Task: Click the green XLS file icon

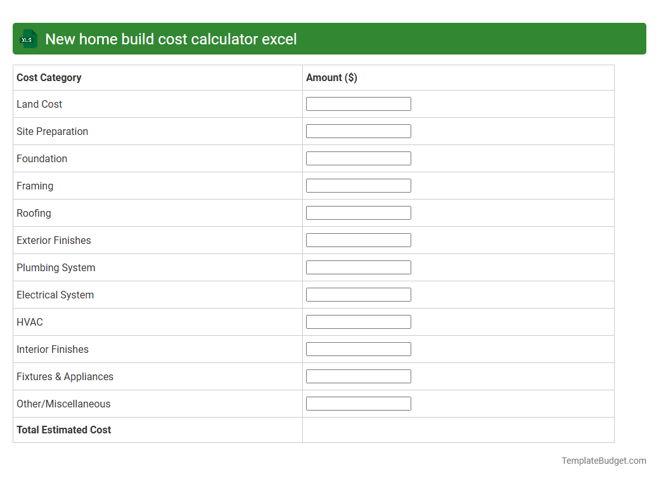Action: (x=28, y=39)
